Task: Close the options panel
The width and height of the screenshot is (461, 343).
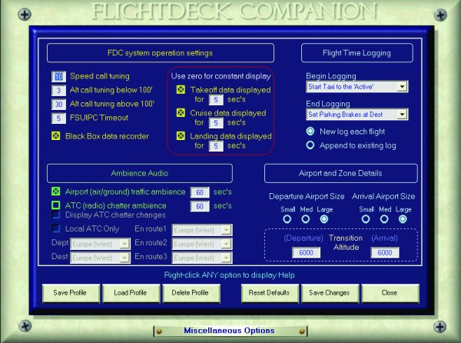Action: pyautogui.click(x=390, y=293)
